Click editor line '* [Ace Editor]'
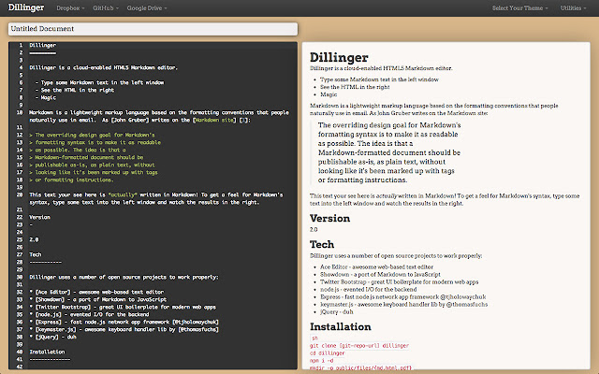This screenshot has height=374, width=599. [x=96, y=292]
